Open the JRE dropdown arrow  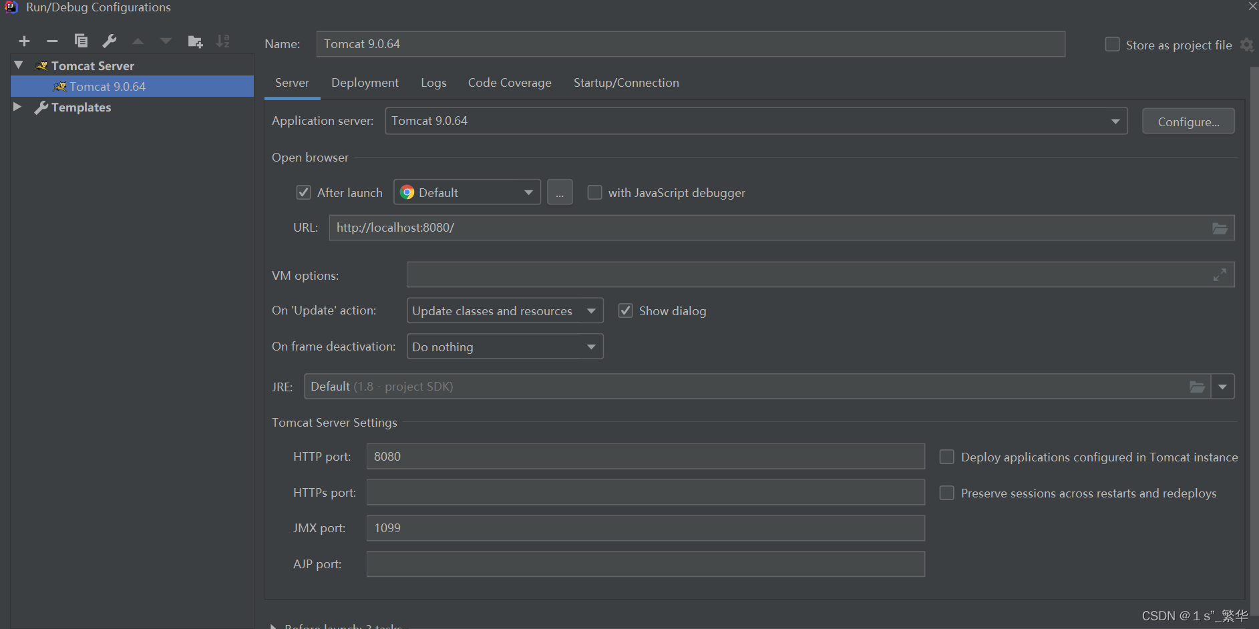pyautogui.click(x=1222, y=387)
